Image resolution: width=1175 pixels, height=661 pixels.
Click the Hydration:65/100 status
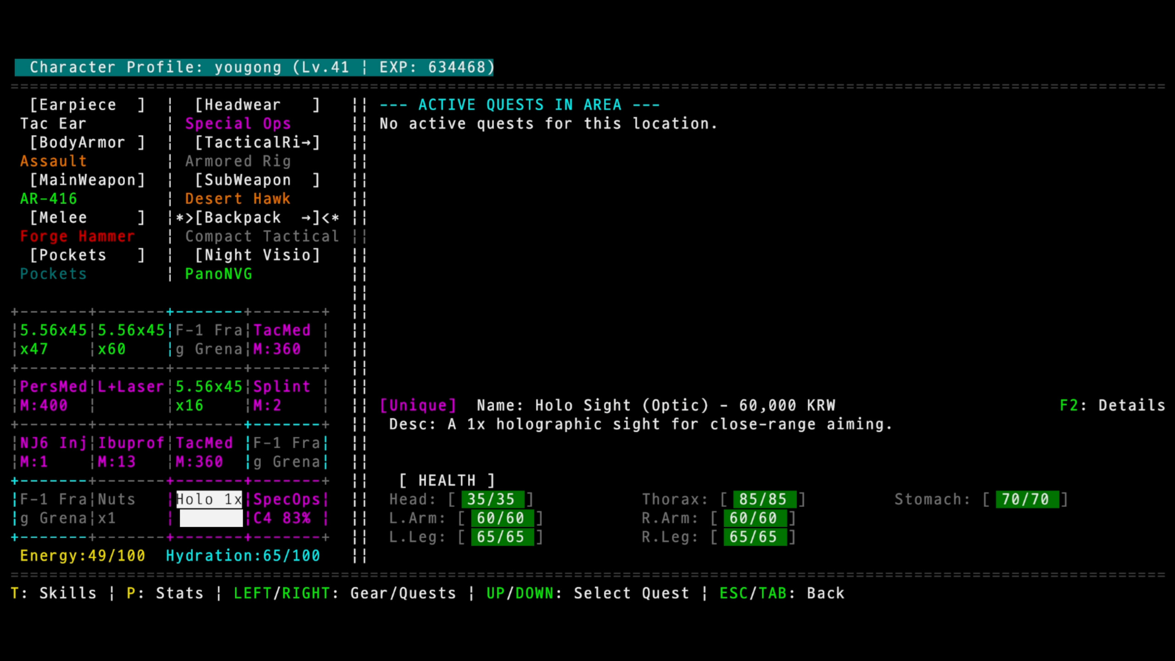[x=243, y=556]
